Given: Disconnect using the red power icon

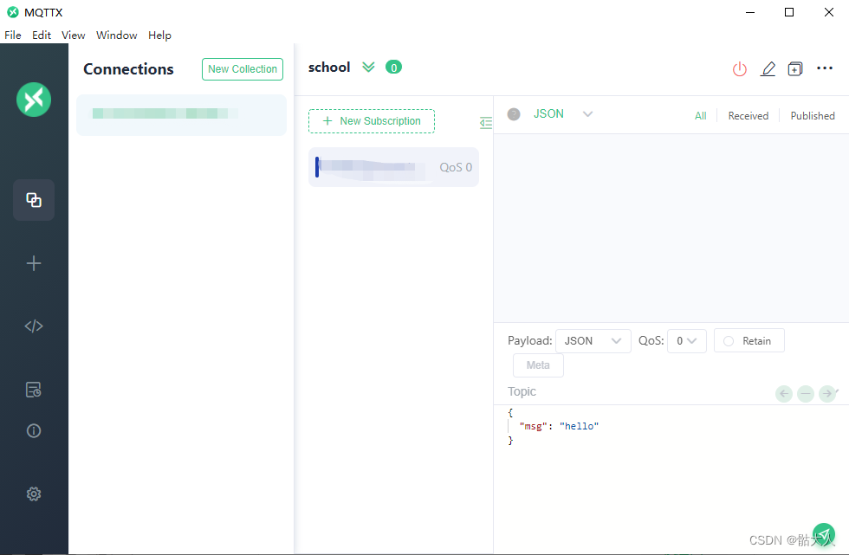Looking at the screenshot, I should 740,68.
